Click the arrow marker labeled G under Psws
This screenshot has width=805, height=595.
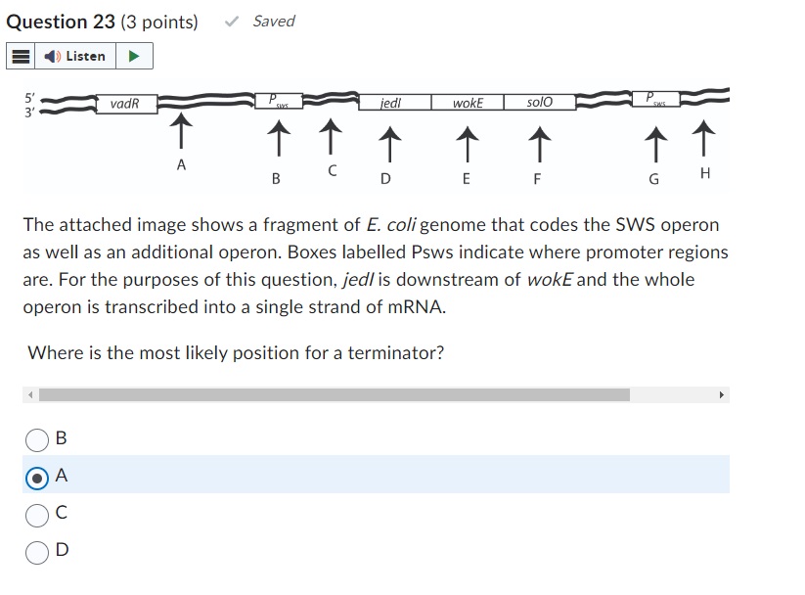[x=653, y=145]
